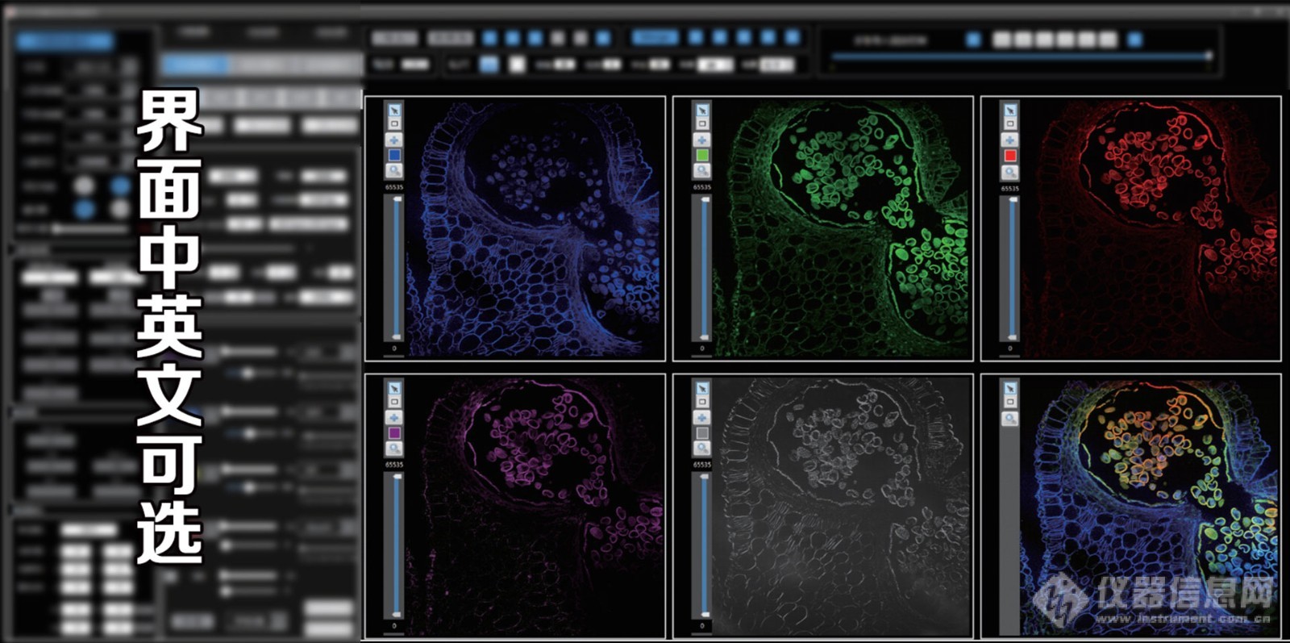Click the lower intensity slider handle in gray panel
This screenshot has height=643, width=1290.
pyautogui.click(x=705, y=614)
